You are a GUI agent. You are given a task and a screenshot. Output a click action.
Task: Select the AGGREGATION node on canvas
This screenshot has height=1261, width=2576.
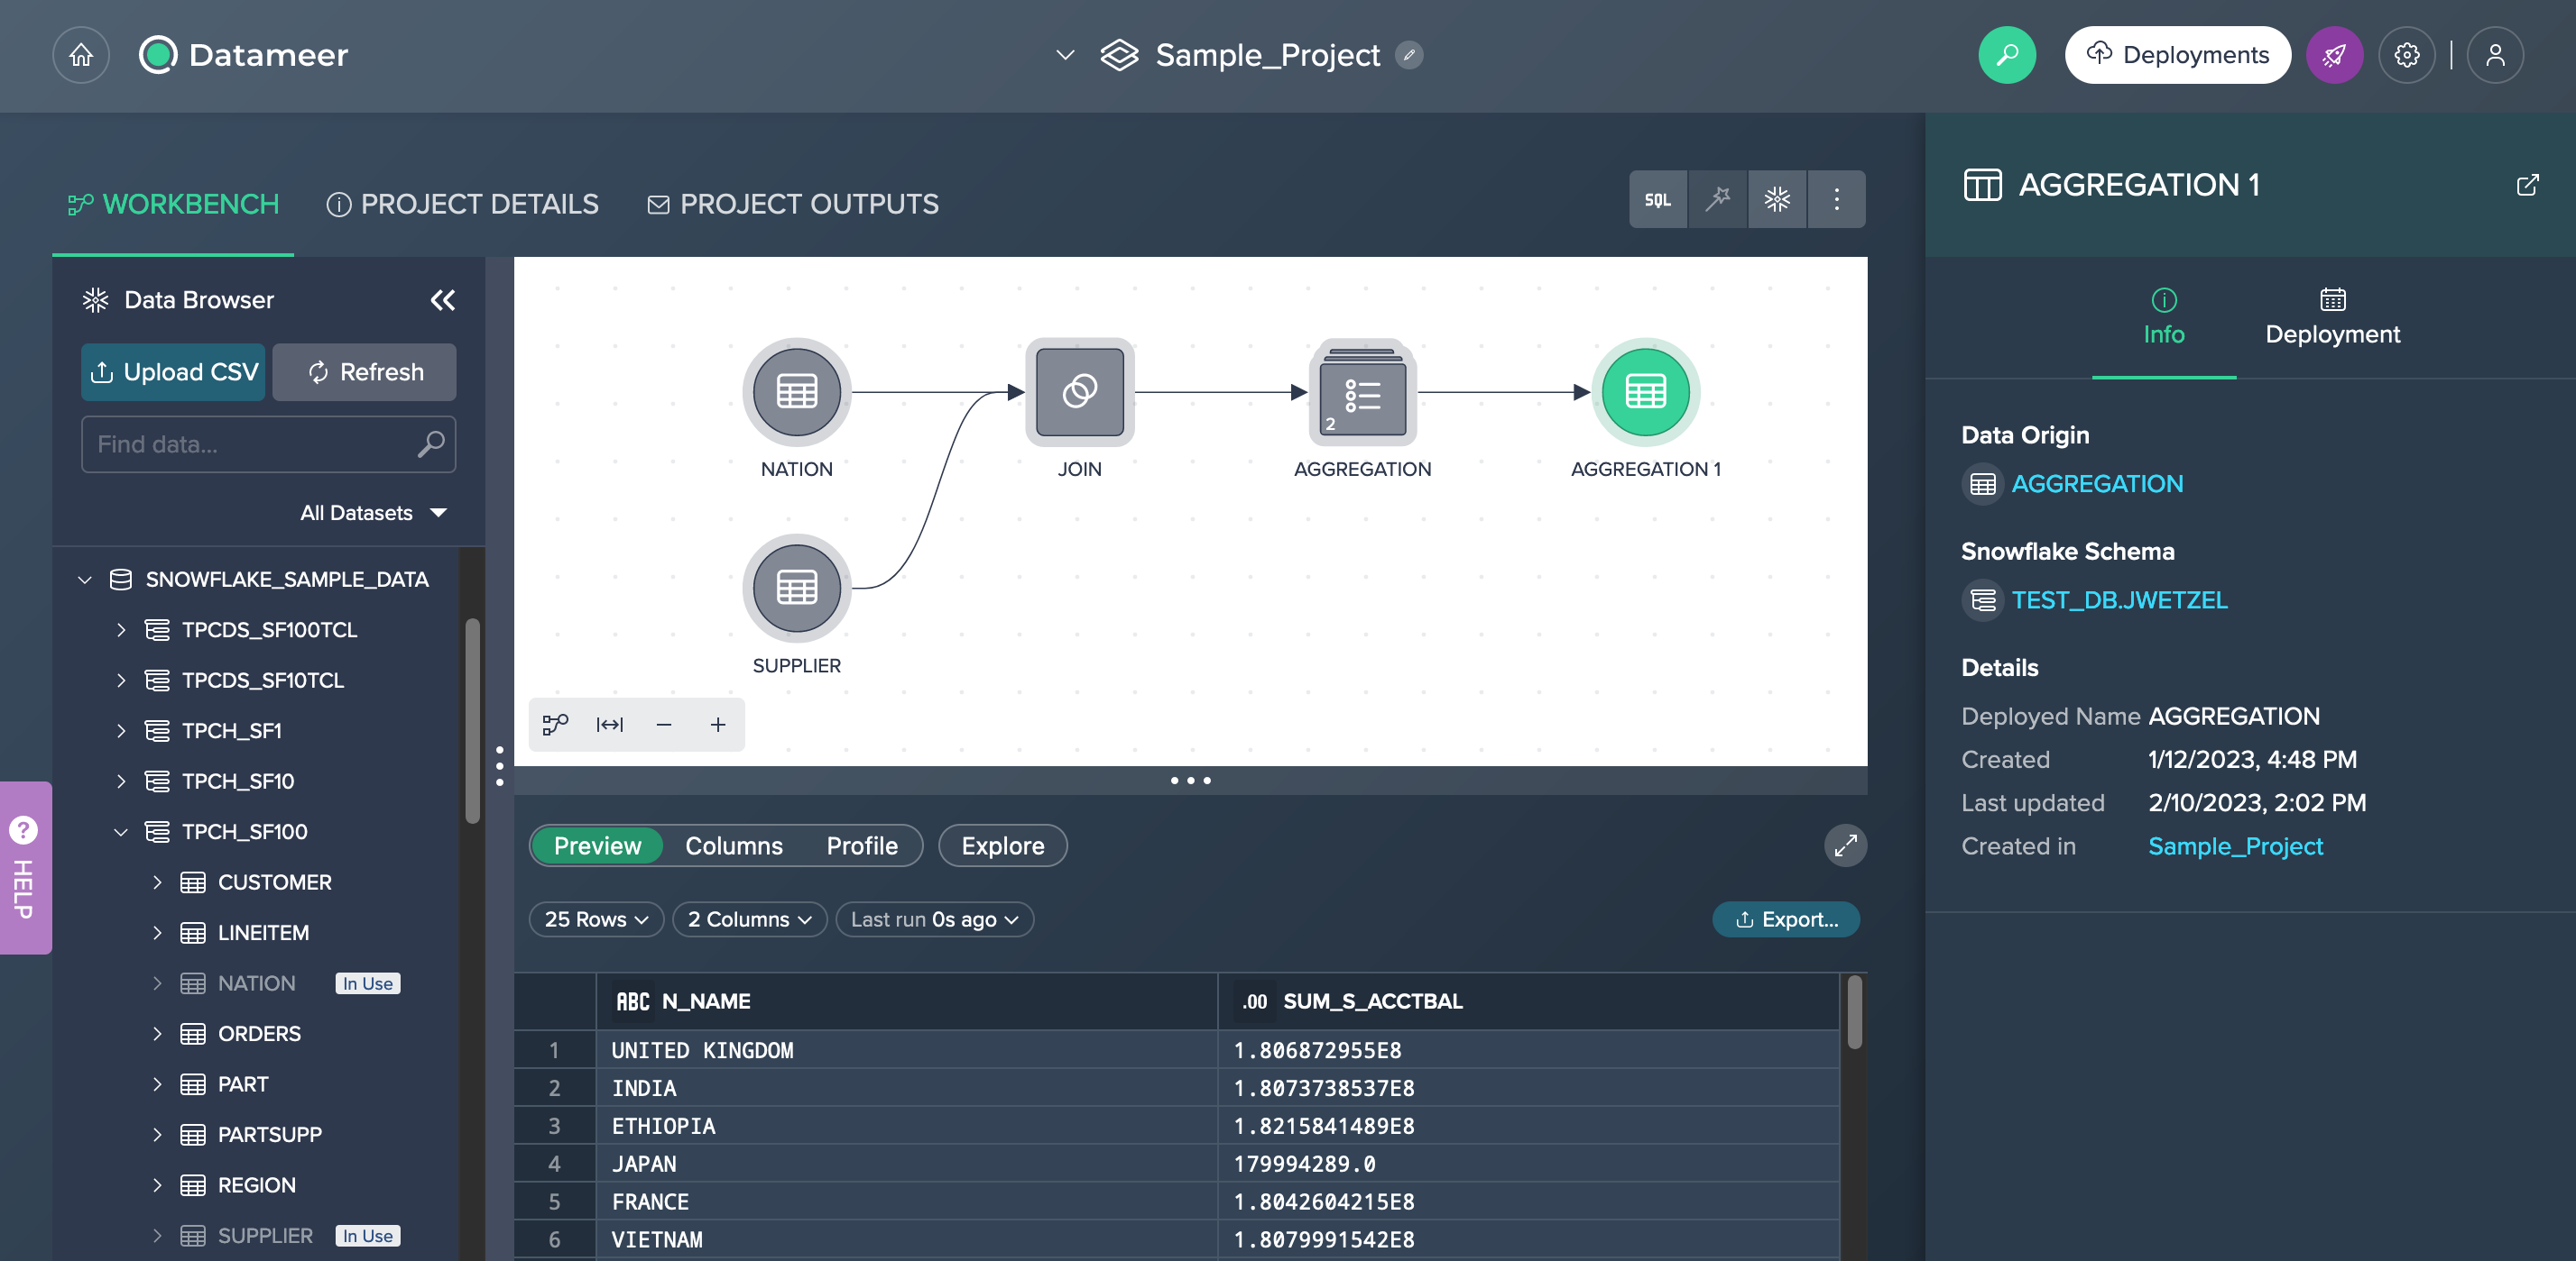[1363, 392]
